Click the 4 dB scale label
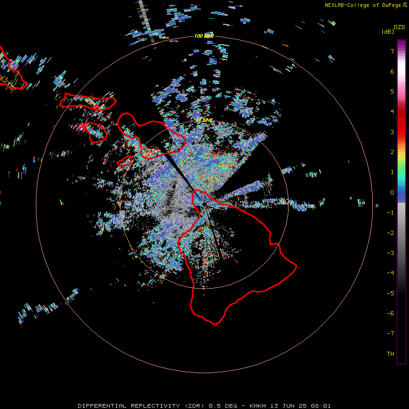The height and width of the screenshot is (409, 409). (x=392, y=112)
